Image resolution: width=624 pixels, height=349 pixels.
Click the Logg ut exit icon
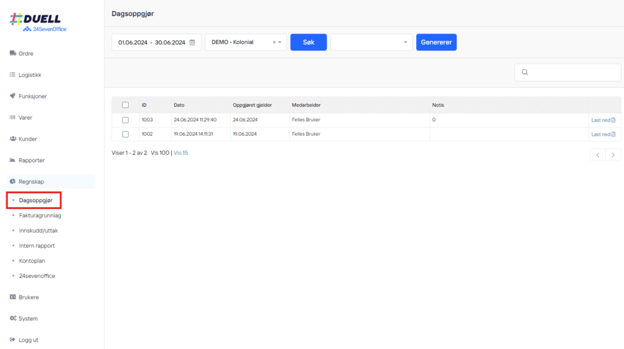coord(13,340)
